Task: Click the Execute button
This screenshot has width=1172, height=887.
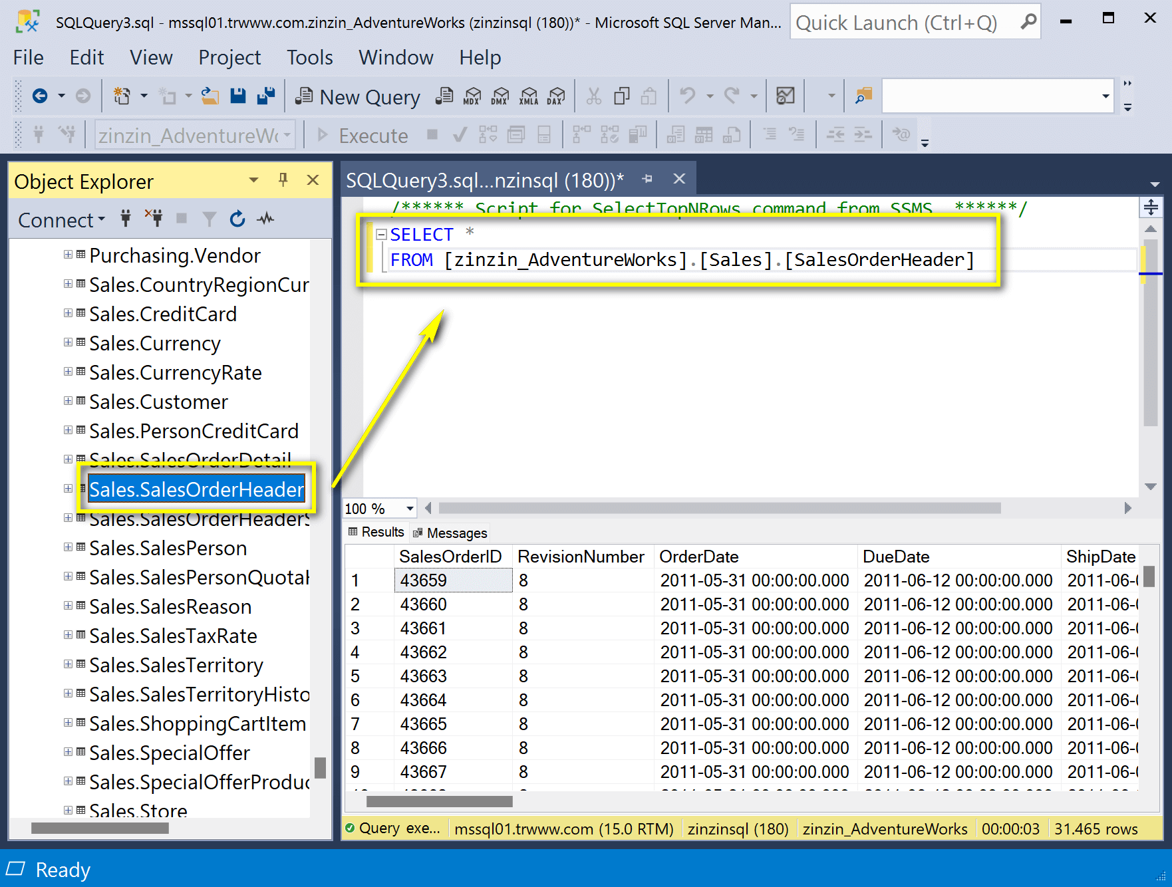Action: click(x=363, y=136)
